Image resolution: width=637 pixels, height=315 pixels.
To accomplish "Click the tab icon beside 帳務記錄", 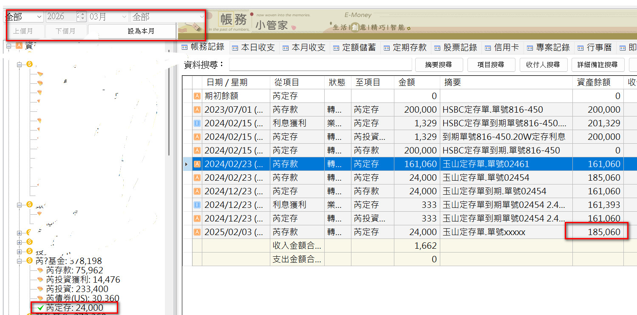I will [184, 48].
